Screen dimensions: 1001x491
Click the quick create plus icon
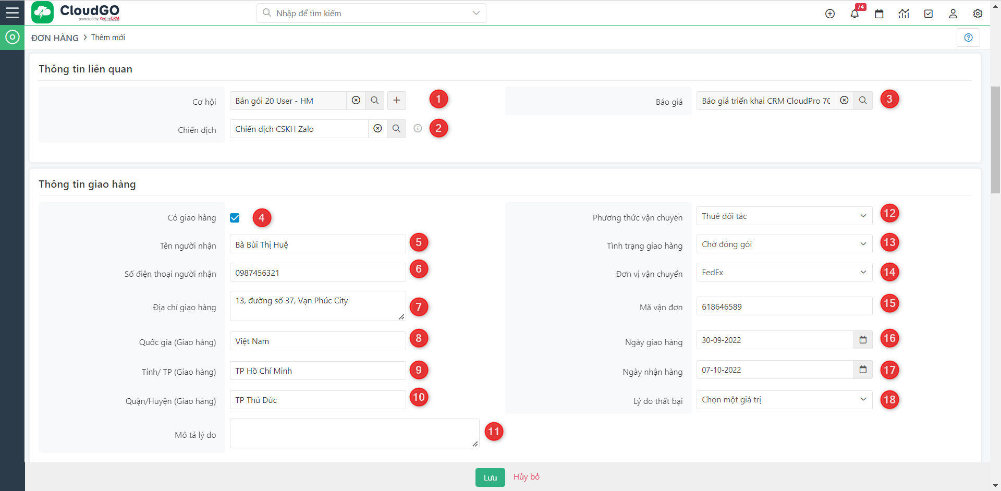pos(830,14)
